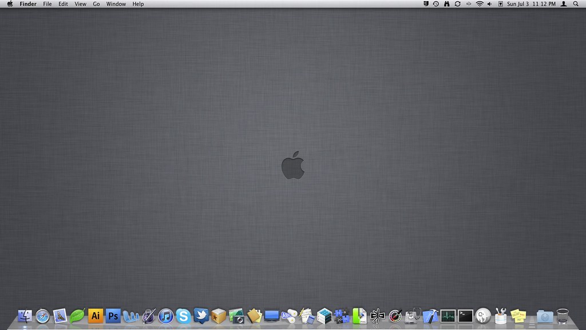
Task: Open the ABC label rolls app
Action: click(x=289, y=316)
